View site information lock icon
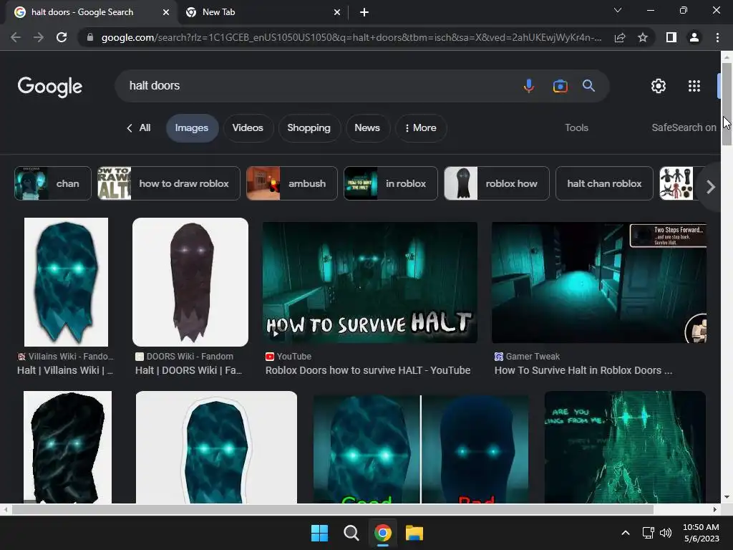Screen dimensions: 733x550 point(90,37)
